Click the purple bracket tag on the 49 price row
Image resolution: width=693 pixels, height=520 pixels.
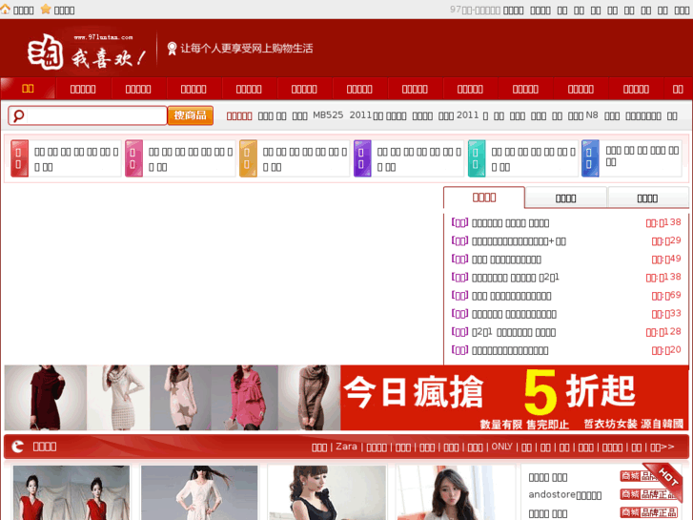pyautogui.click(x=459, y=259)
